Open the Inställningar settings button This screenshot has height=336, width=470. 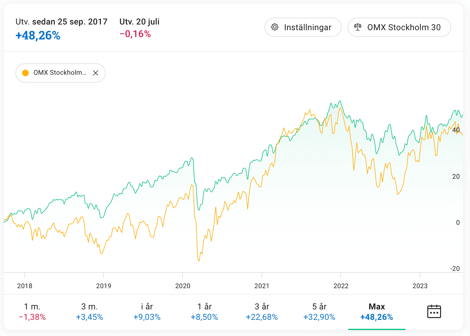303,27
